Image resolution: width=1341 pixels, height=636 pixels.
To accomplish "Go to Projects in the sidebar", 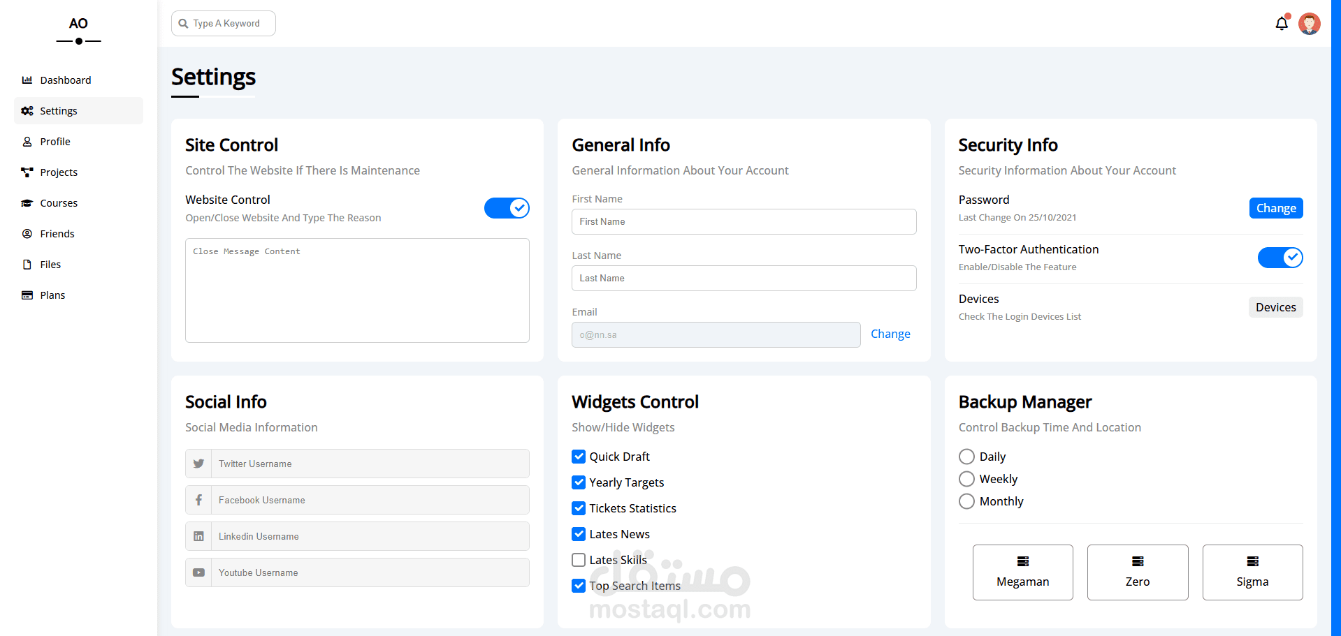I will pos(59,172).
